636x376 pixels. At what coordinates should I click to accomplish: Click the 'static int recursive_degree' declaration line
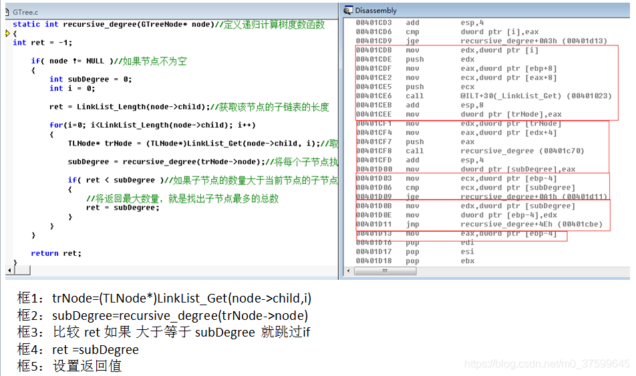(168, 24)
